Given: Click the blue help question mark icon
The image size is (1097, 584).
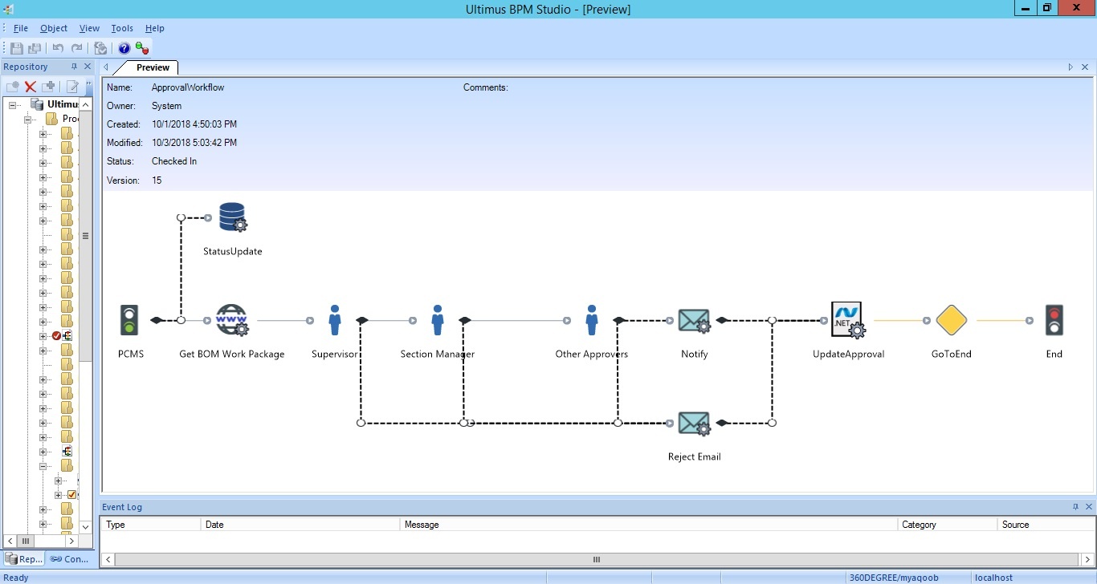Looking at the screenshot, I should click(x=124, y=48).
